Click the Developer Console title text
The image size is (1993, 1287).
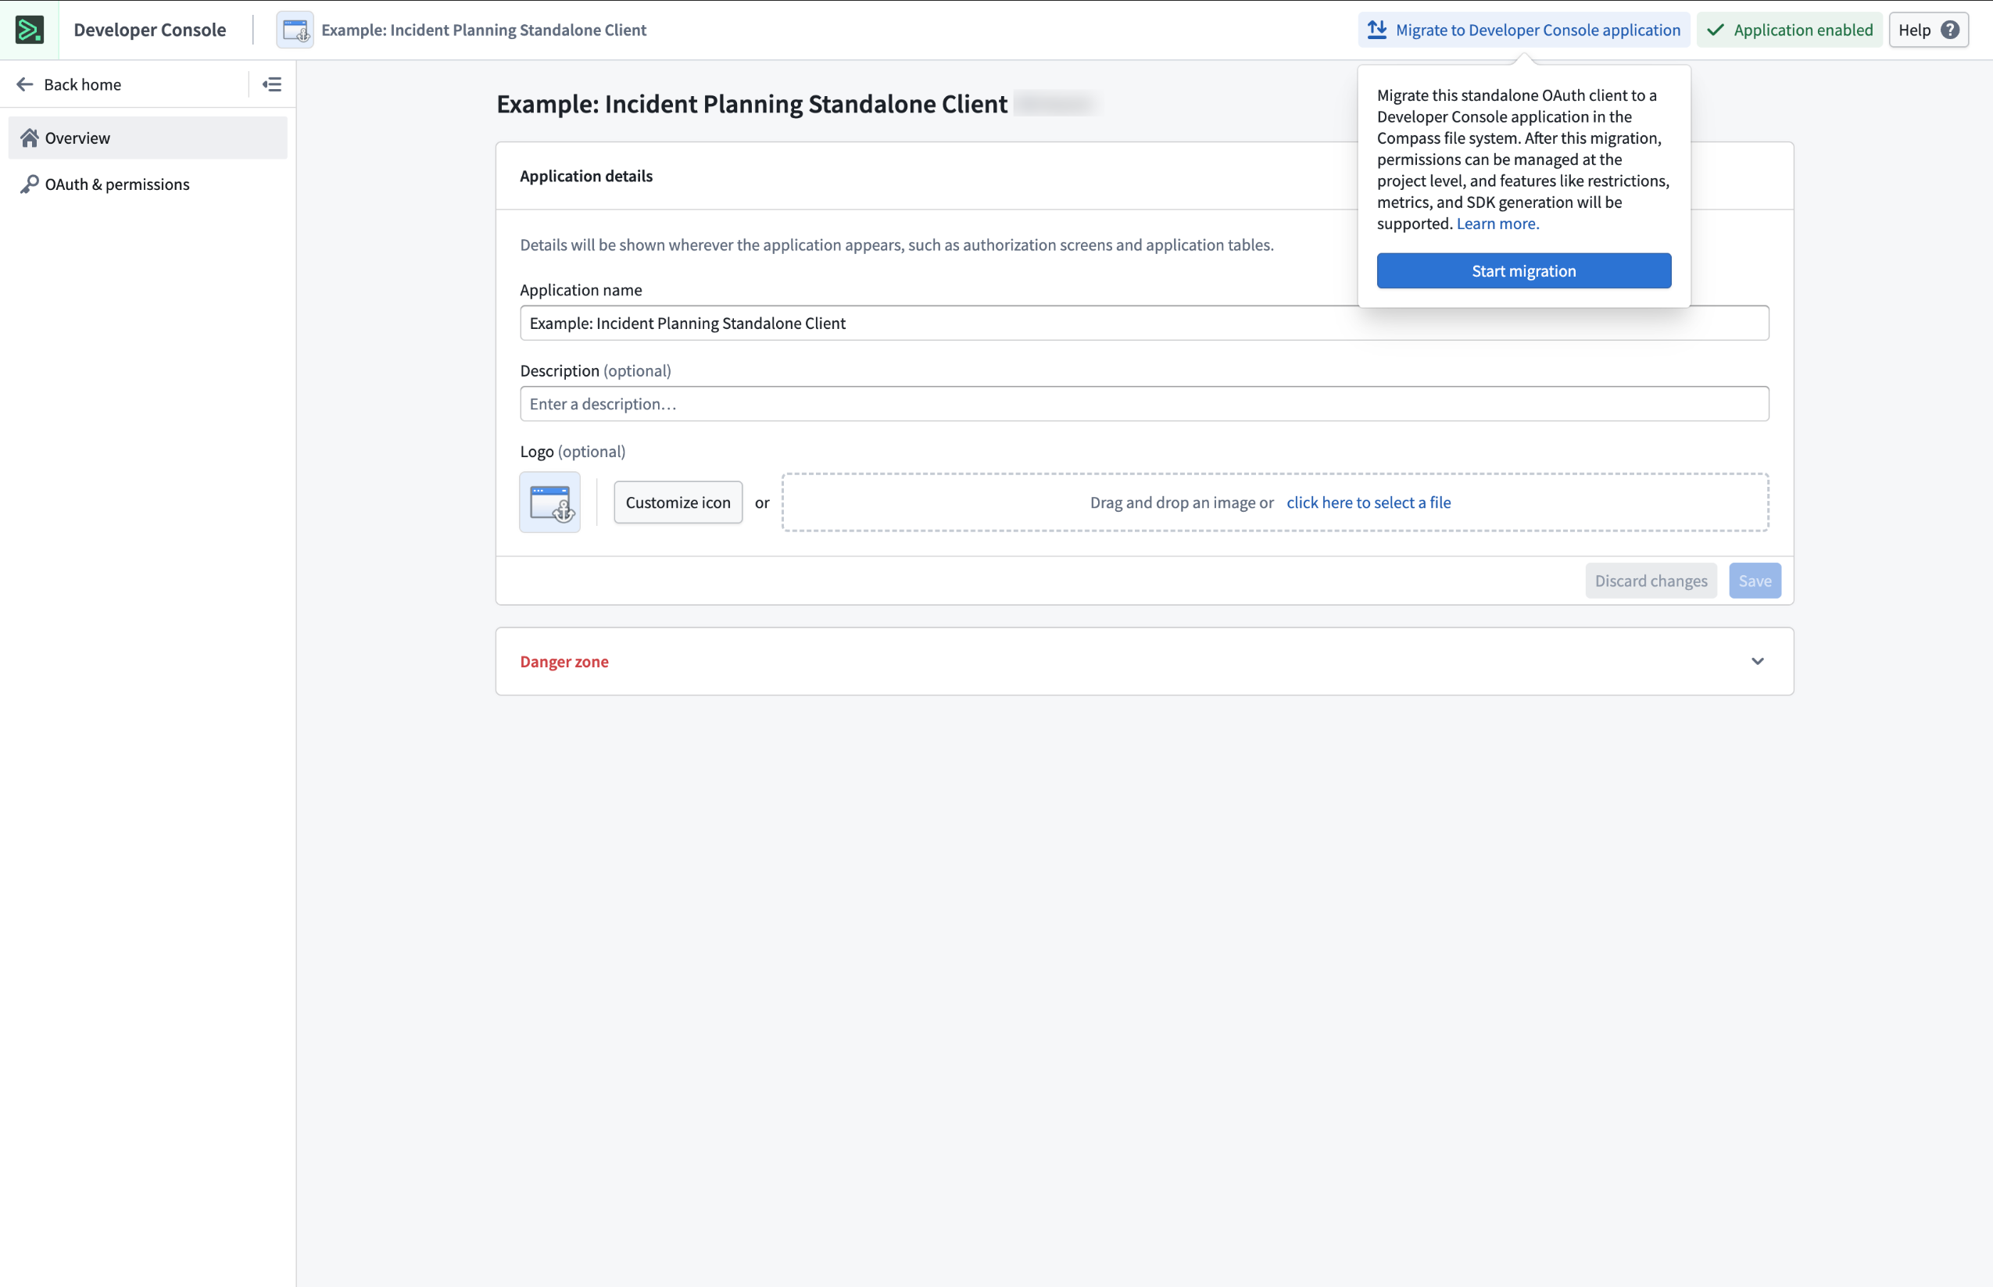(149, 30)
